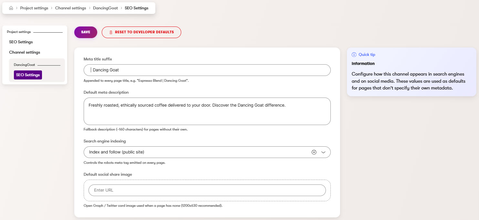
Task: Click 'Open Graph / Twitter card image' hint
Action: (153, 205)
